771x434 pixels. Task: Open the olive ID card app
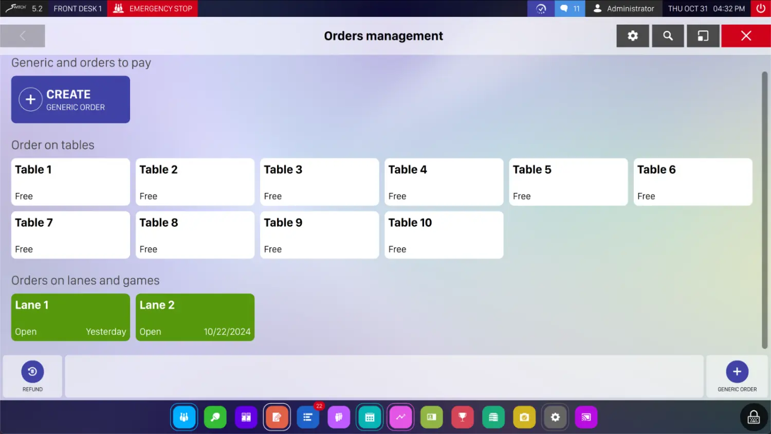point(432,417)
